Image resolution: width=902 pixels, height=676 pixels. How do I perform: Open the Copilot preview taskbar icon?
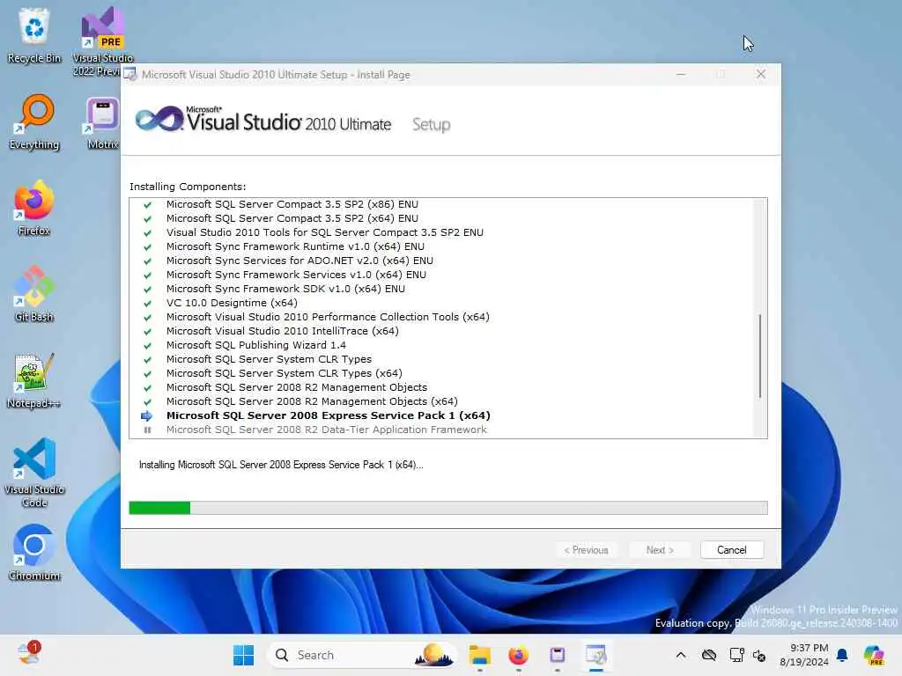tap(874, 655)
